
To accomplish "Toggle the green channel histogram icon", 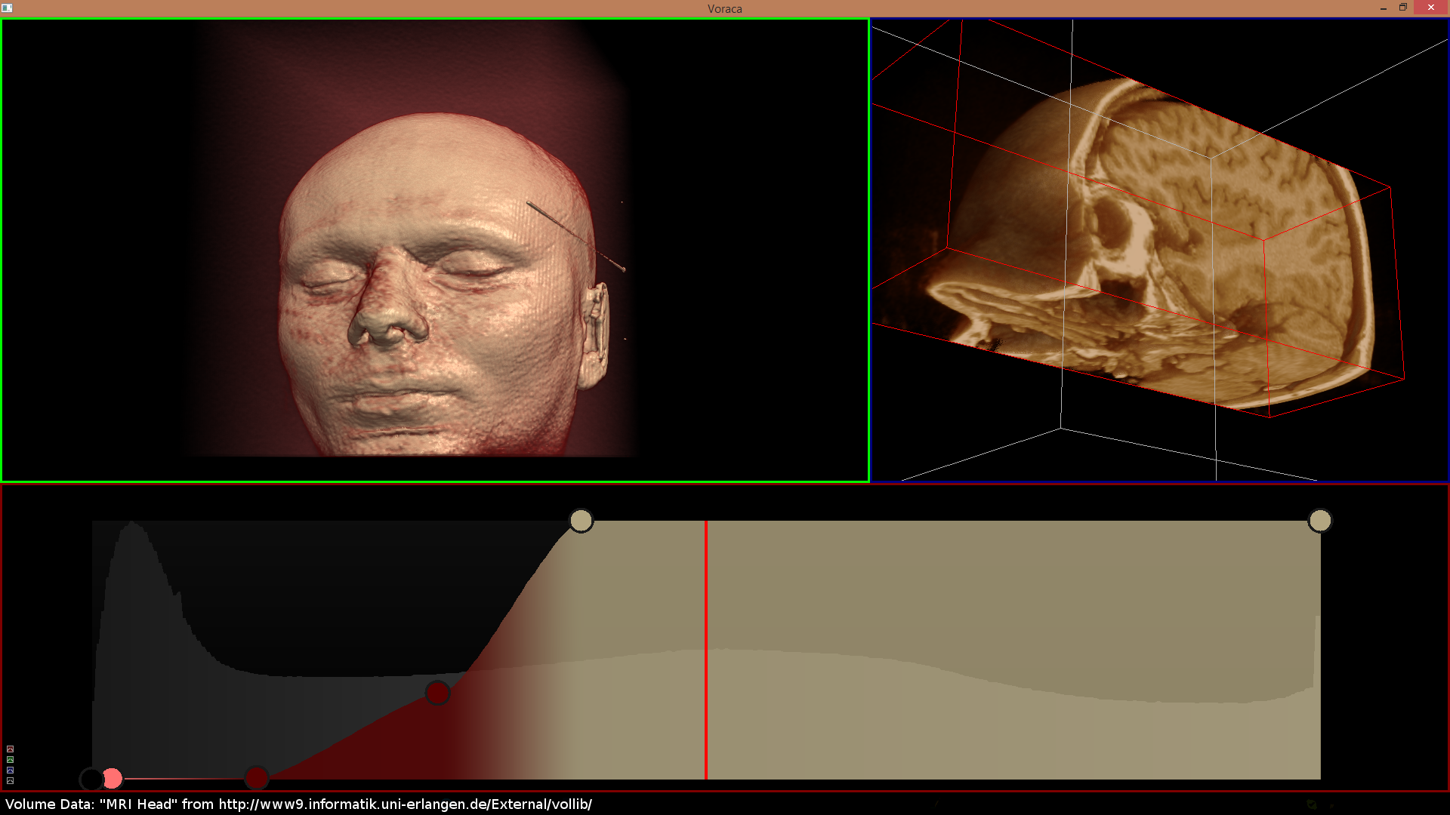I will pos(10,760).
